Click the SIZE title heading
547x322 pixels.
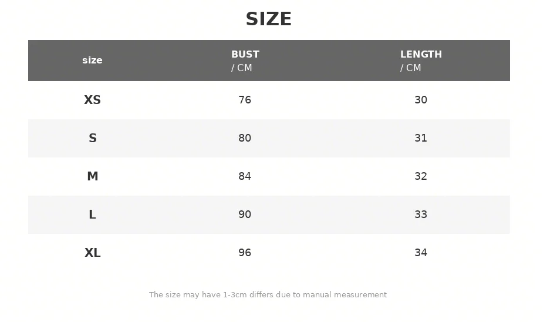[x=269, y=19]
